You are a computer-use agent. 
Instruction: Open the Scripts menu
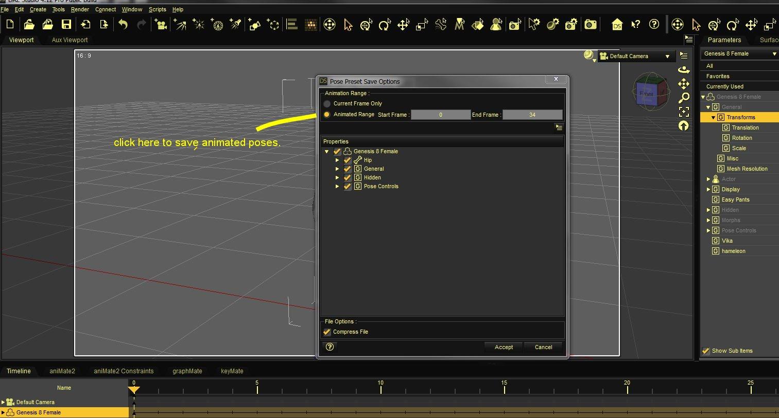[x=158, y=9]
